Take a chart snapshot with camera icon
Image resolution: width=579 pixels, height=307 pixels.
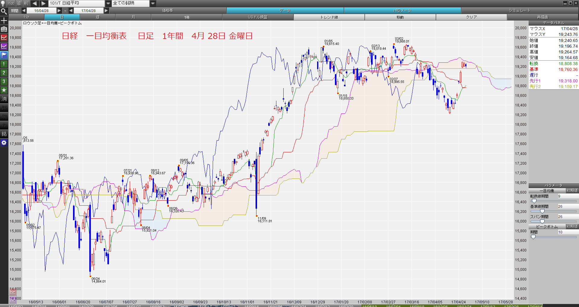(4, 29)
